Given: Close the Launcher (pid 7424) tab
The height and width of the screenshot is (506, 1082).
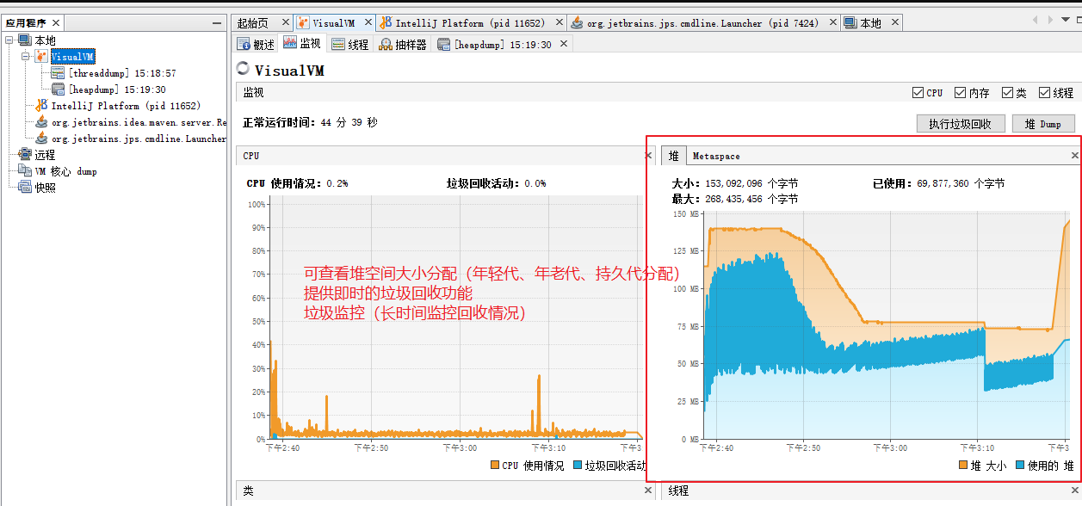Looking at the screenshot, I should tap(832, 23).
